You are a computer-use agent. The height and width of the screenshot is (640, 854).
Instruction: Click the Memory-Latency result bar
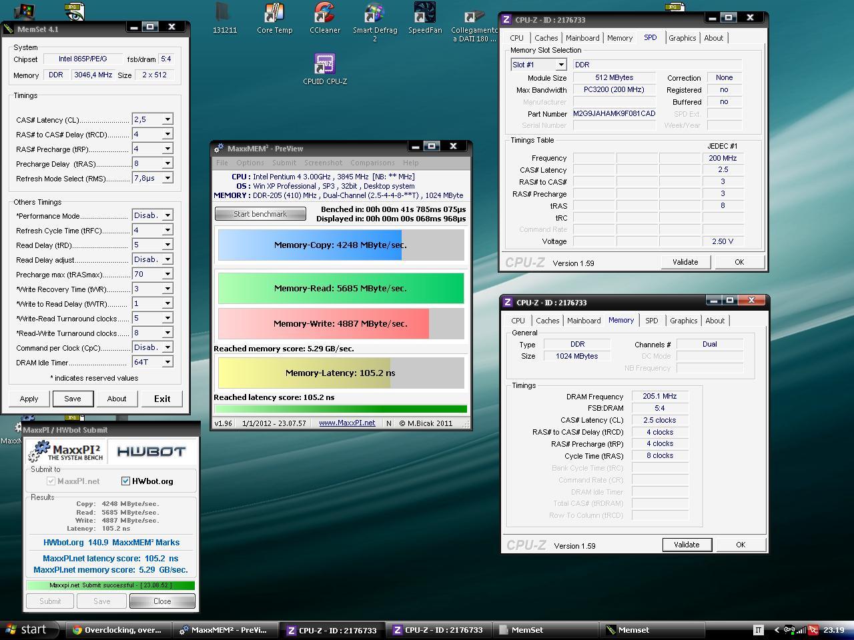tap(341, 373)
